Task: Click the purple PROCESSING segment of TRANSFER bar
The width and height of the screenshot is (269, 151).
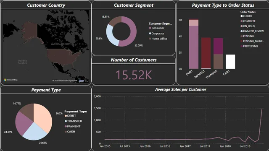Action: pos(218,46)
